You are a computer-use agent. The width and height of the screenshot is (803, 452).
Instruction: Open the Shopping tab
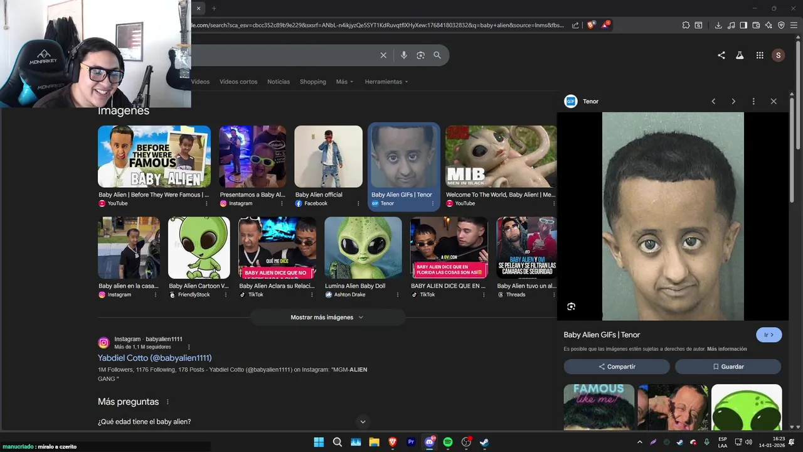312,82
